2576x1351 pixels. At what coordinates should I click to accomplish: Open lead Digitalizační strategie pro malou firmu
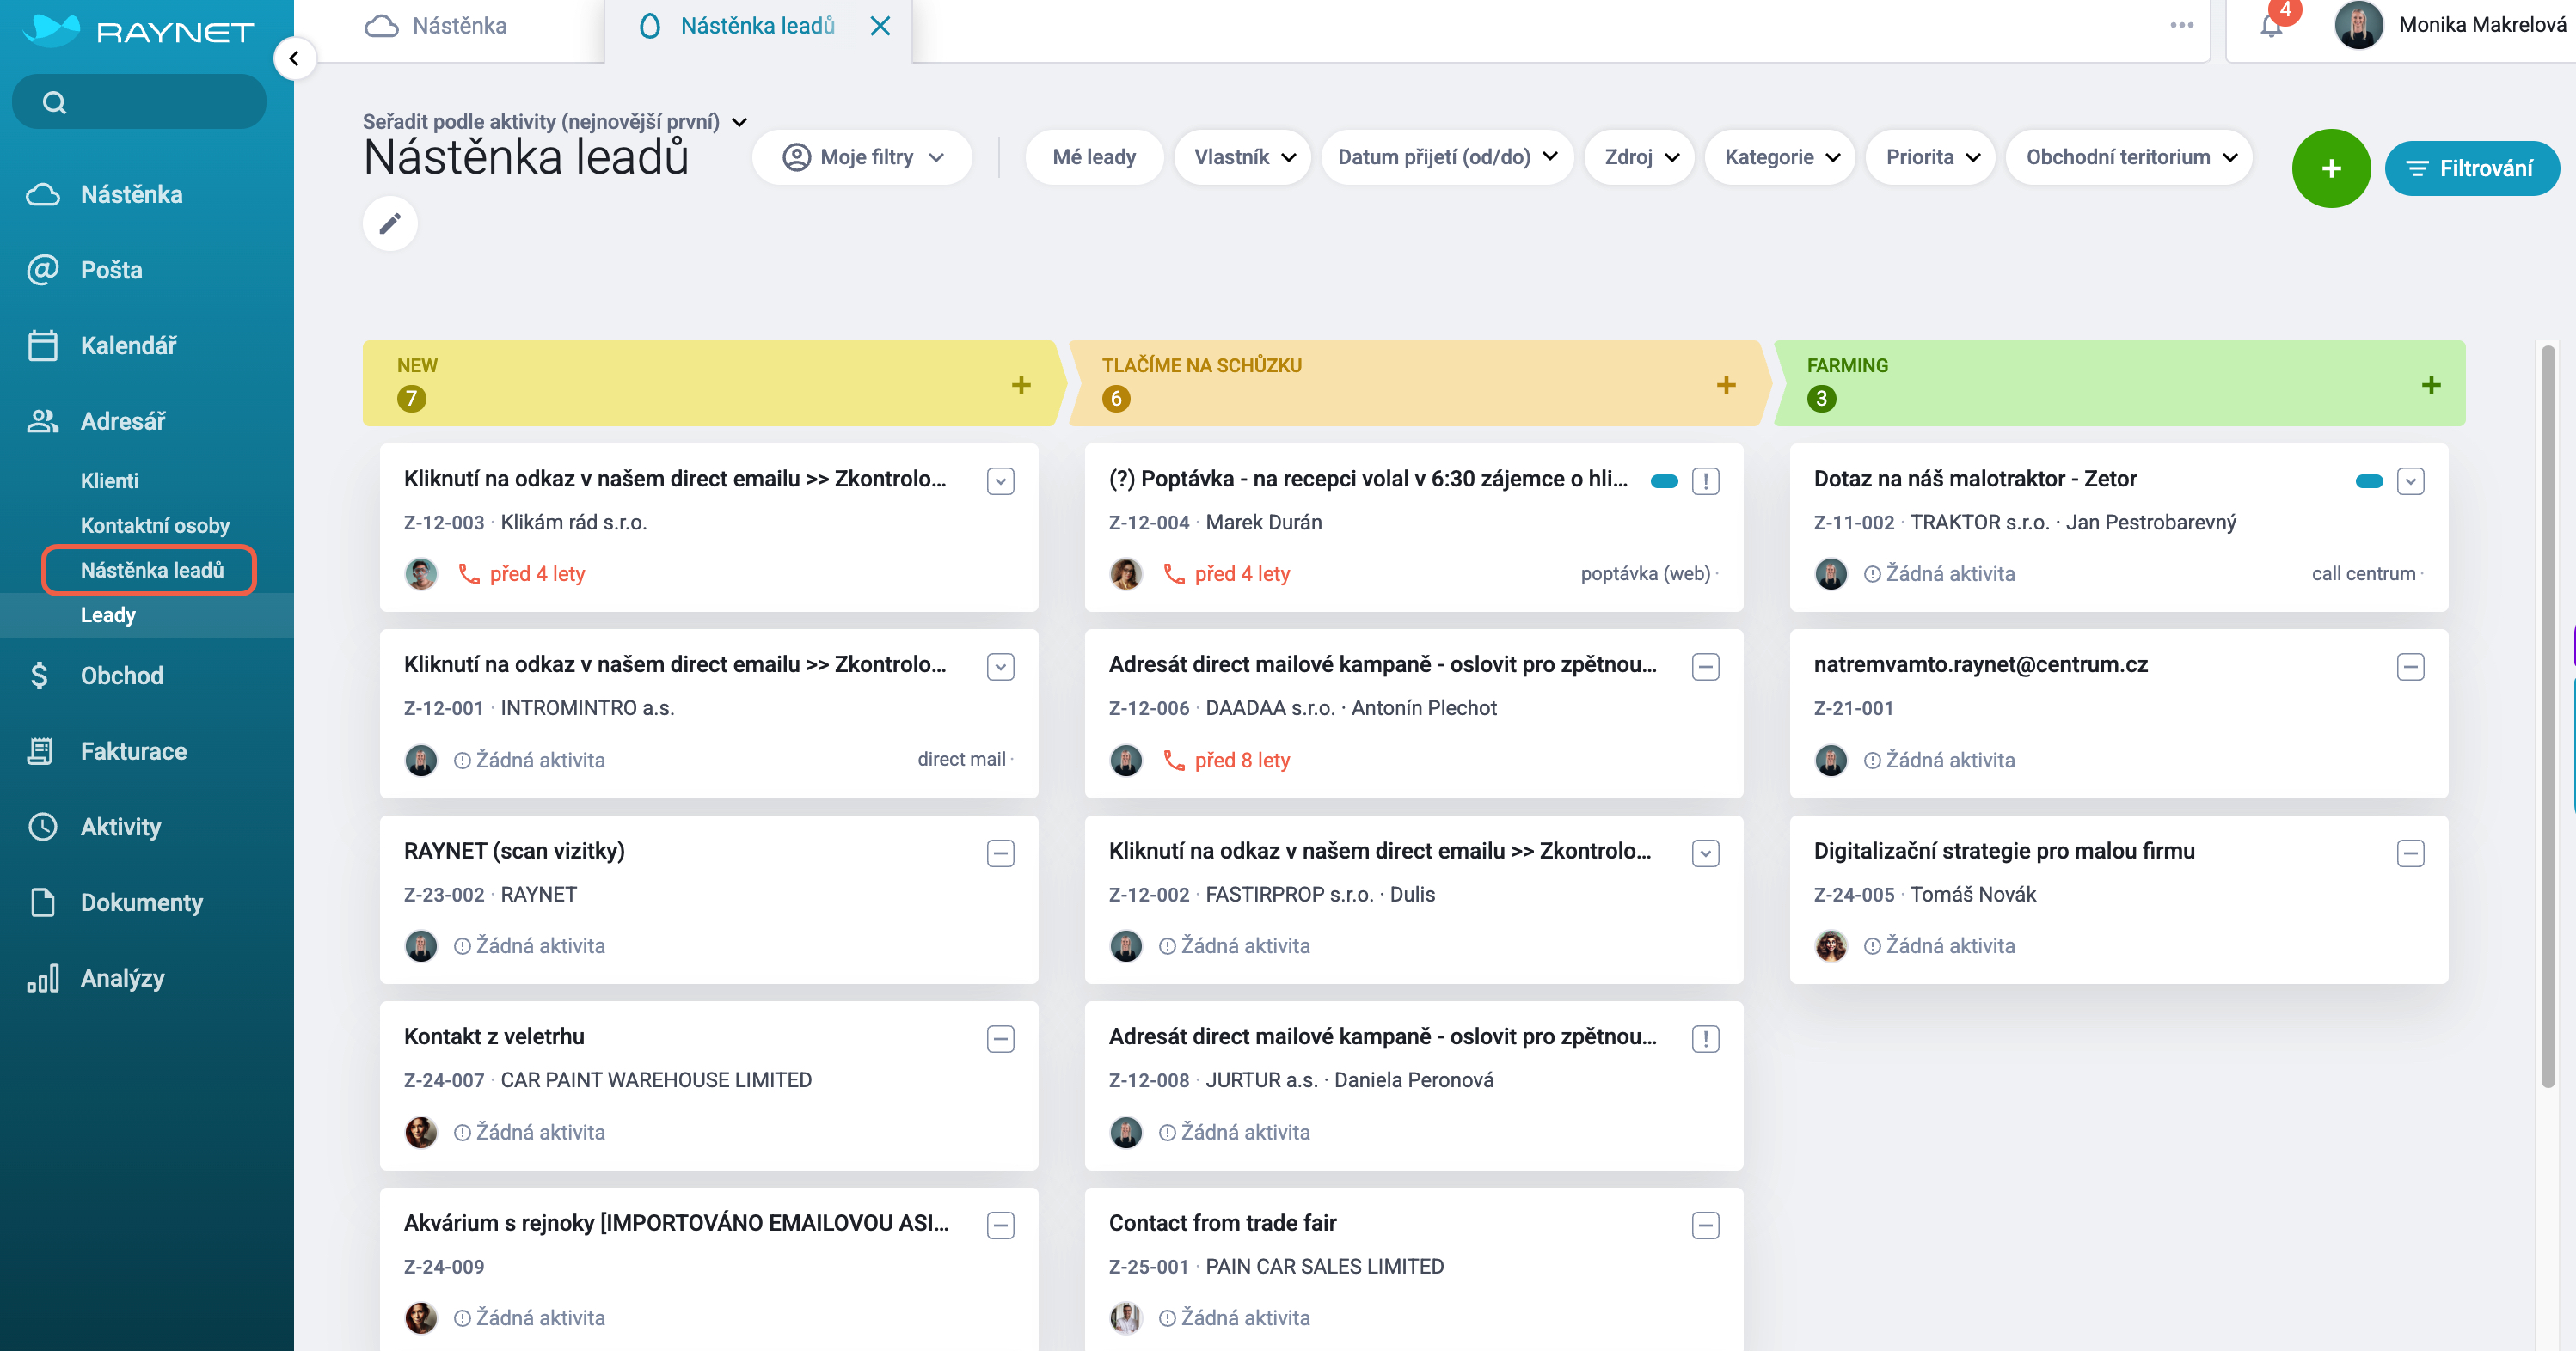[2004, 850]
